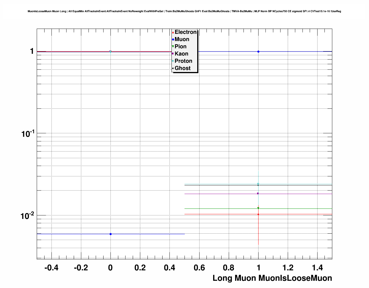This screenshot has height=288, width=369.
Task: Click the cyan Proton marker in legend
Action: [x=173, y=61]
